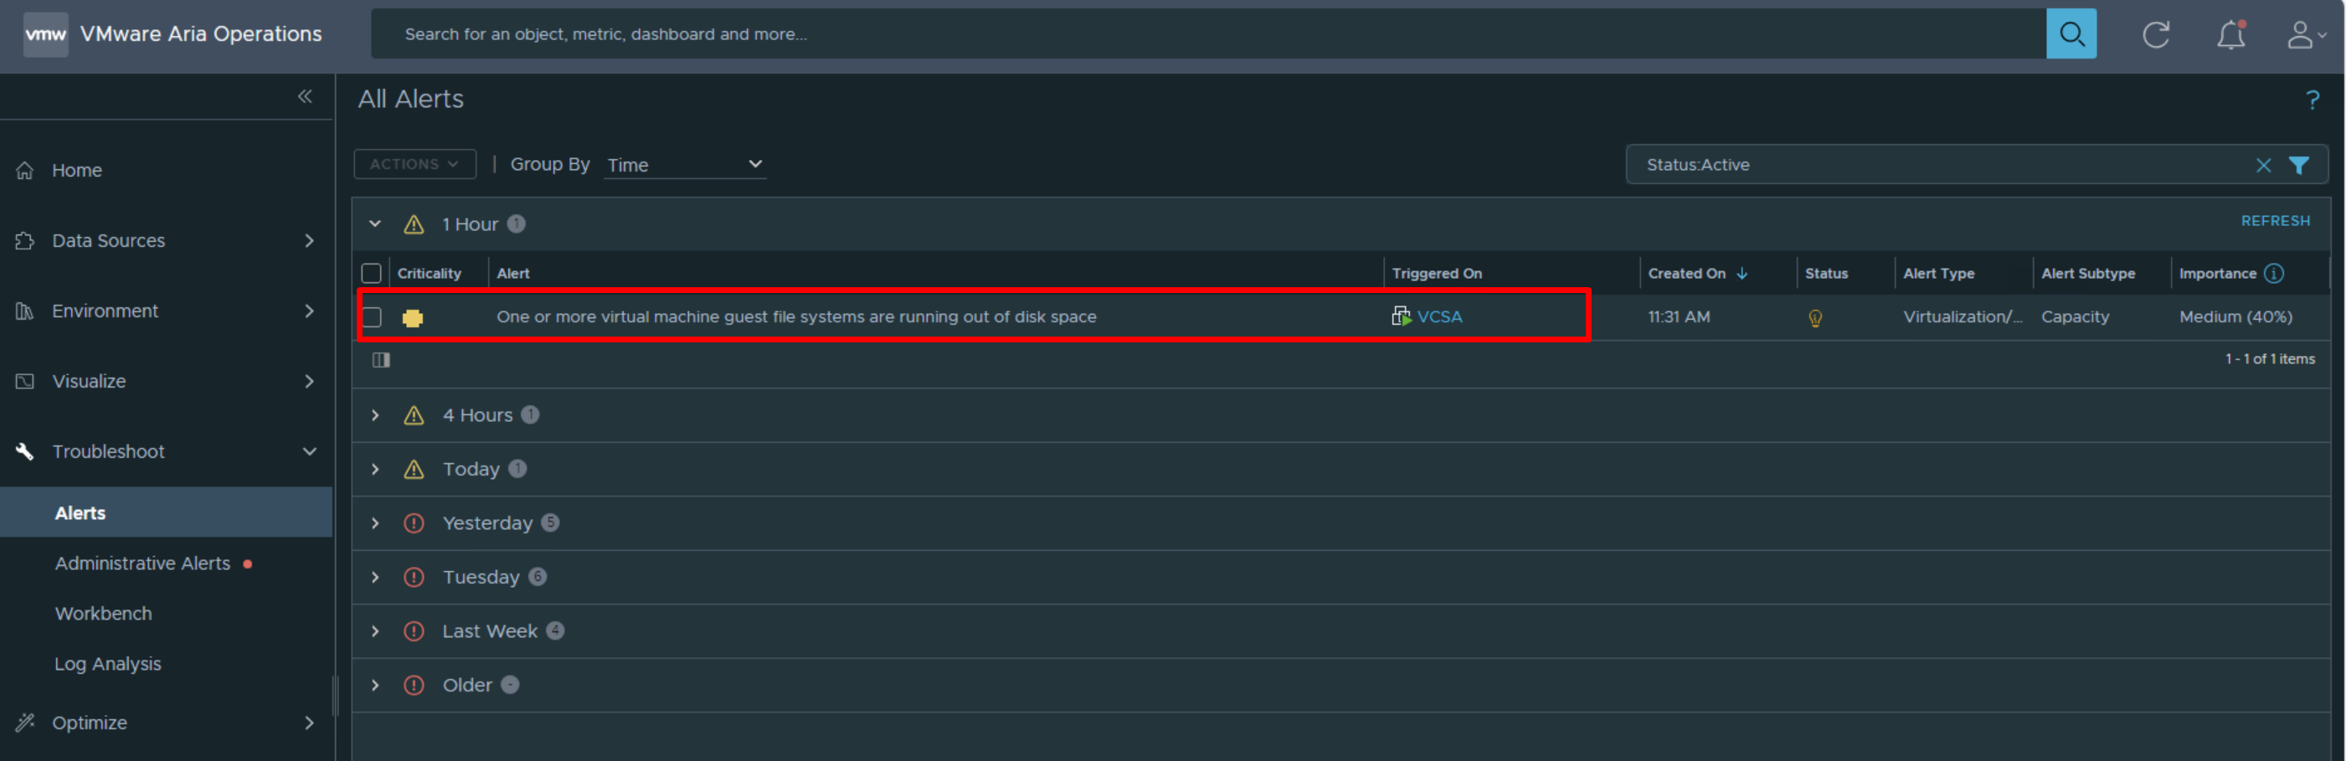Click the VCSA virtual machine icon
The width and height of the screenshot is (2346, 761).
1401,316
